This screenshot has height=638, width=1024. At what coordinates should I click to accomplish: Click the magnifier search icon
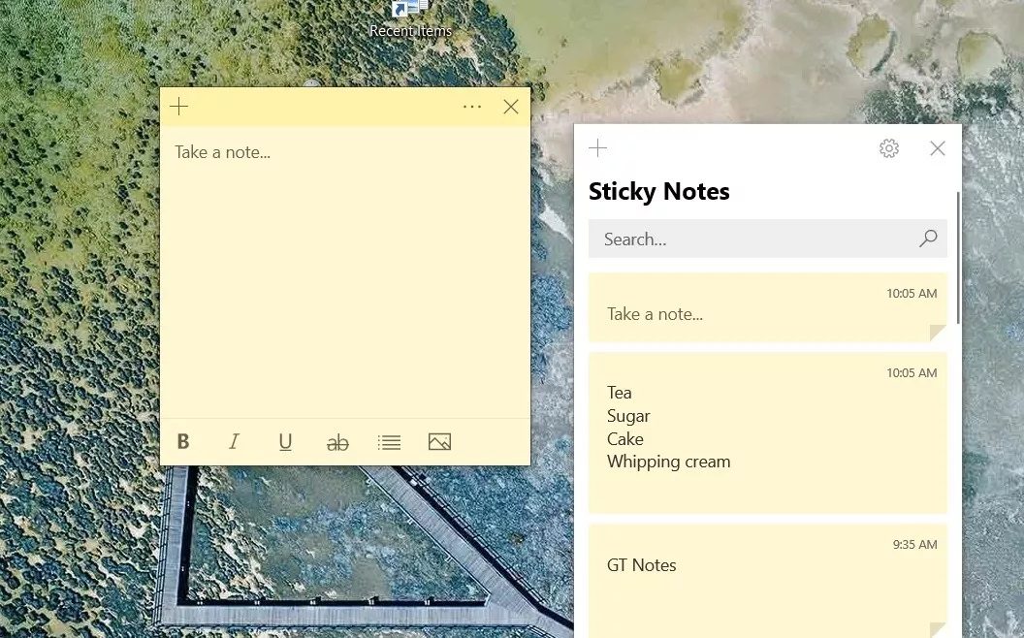coord(928,239)
